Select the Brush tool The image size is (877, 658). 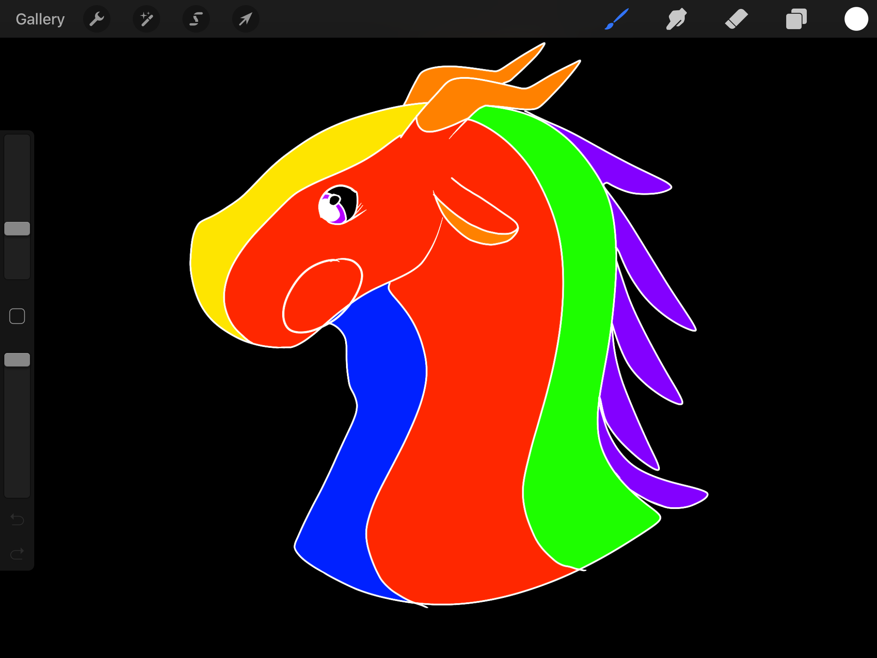(x=616, y=19)
